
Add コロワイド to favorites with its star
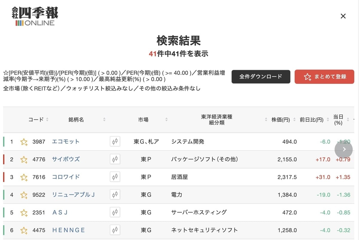[24, 177]
